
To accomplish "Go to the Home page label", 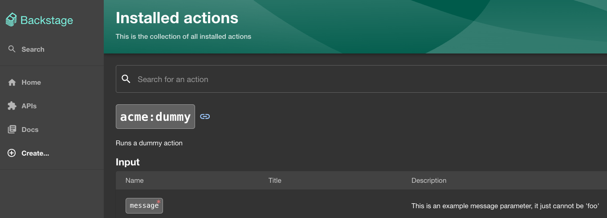I will [31, 82].
